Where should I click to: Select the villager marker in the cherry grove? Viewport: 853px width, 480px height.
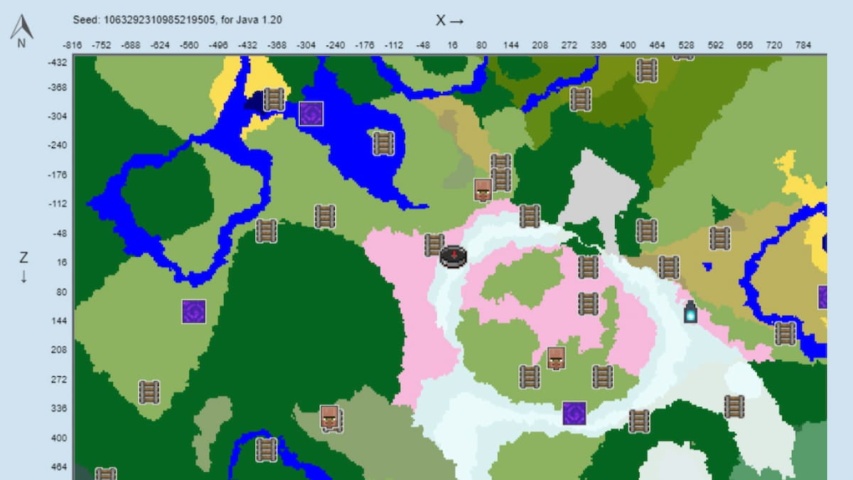554,358
